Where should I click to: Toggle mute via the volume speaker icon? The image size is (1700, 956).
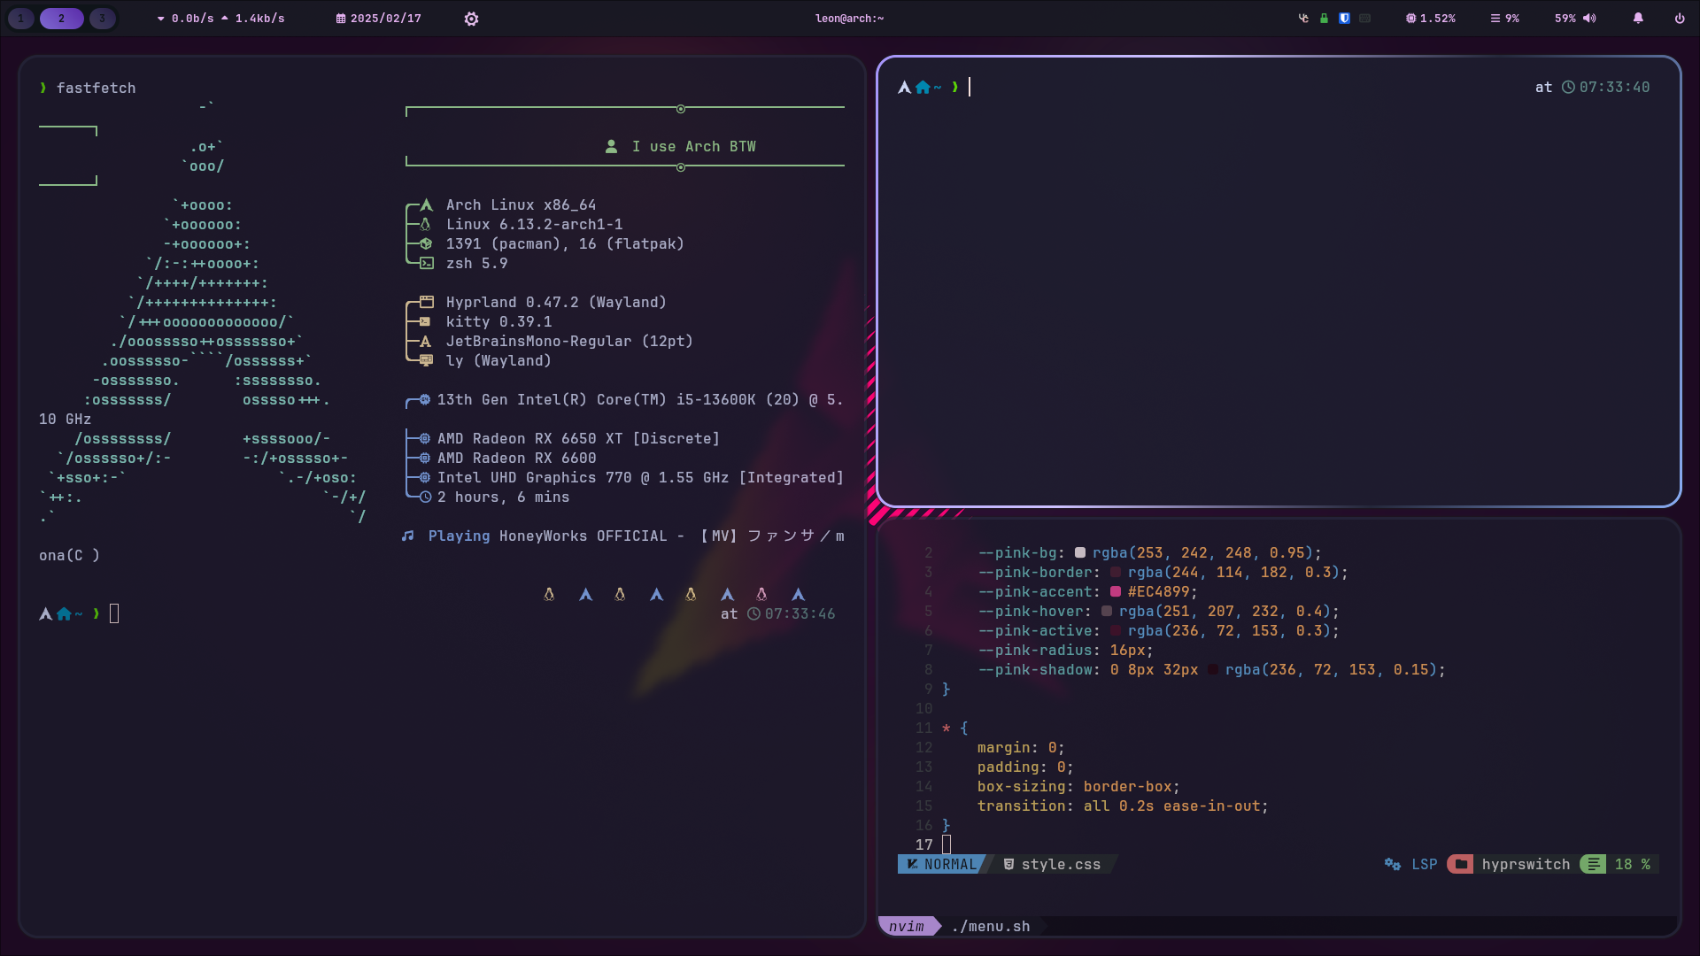point(1589,19)
